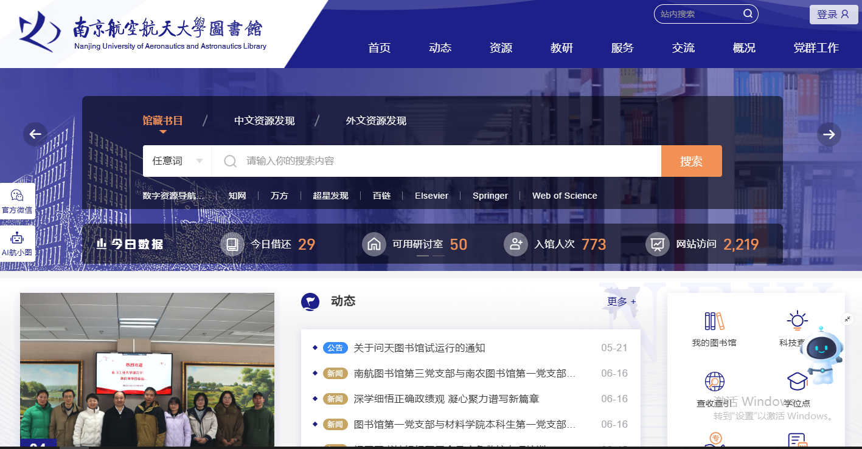This screenshot has width=862, height=449.
Task: Switch to 外文资源发现 tab
Action: pyautogui.click(x=376, y=120)
